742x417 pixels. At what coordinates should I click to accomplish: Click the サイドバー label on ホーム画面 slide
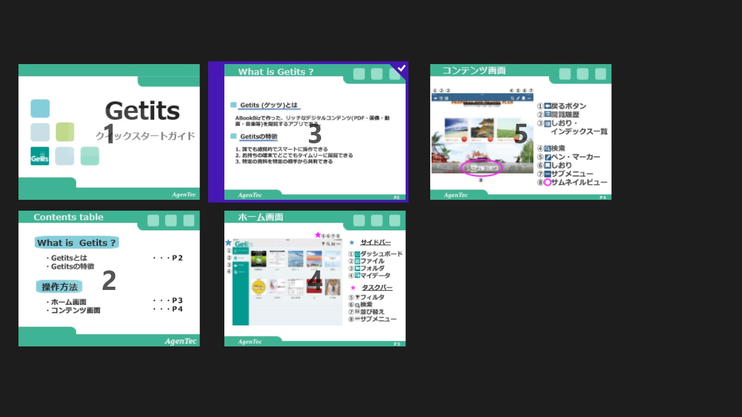(375, 242)
